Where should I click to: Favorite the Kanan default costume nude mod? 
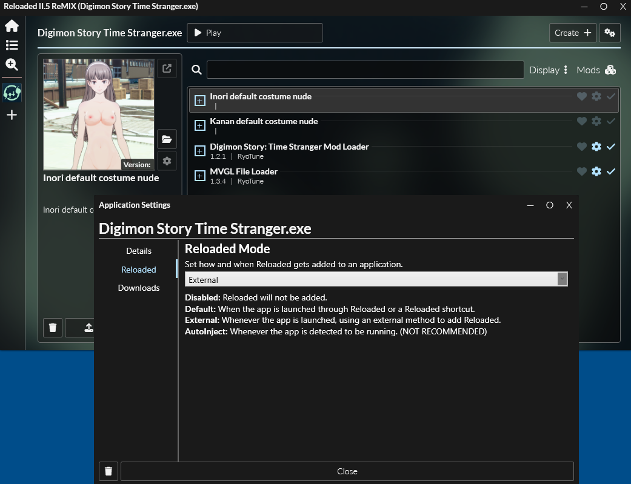tap(581, 121)
